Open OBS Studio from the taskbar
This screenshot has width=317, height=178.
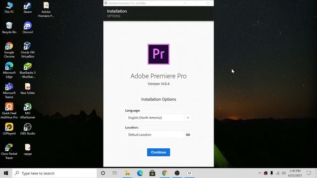[x=177, y=173]
